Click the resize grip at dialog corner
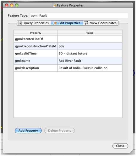This screenshot has width=136, height=156. click(x=131, y=152)
